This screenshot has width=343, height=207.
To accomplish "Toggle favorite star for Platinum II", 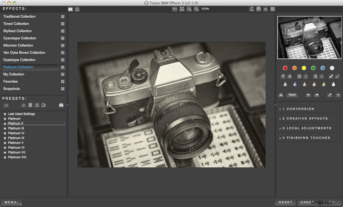I will (5, 124).
